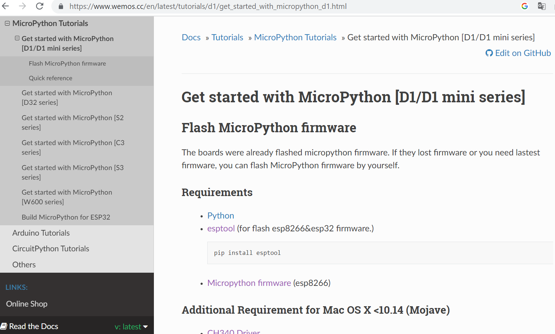This screenshot has width=555, height=334.
Task: Open the translate page icon
Action: point(542,6)
